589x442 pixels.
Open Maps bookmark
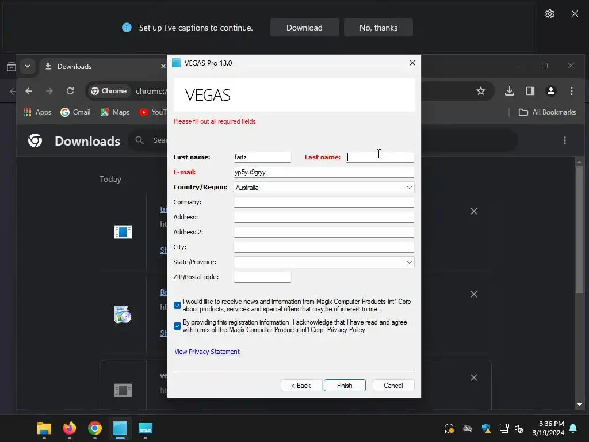click(115, 112)
